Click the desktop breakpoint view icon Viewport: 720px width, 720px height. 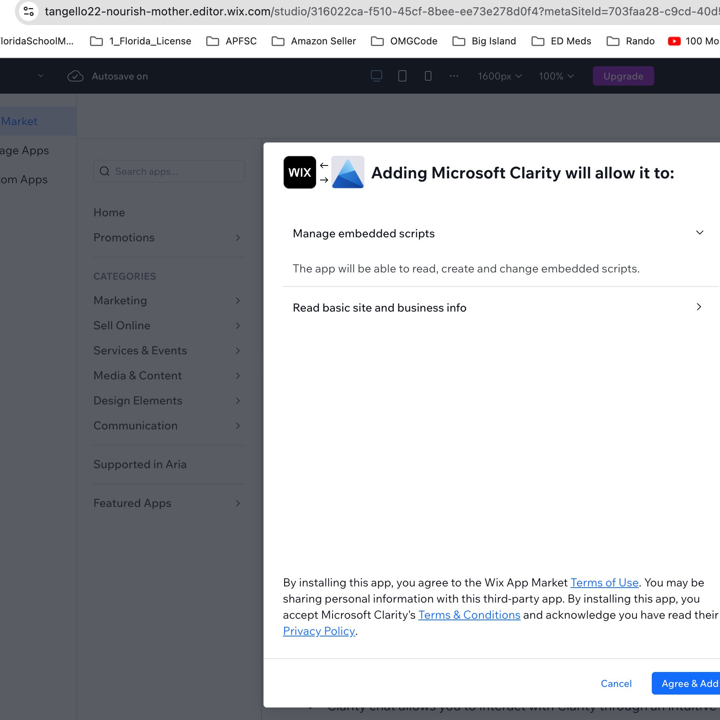[x=376, y=76]
